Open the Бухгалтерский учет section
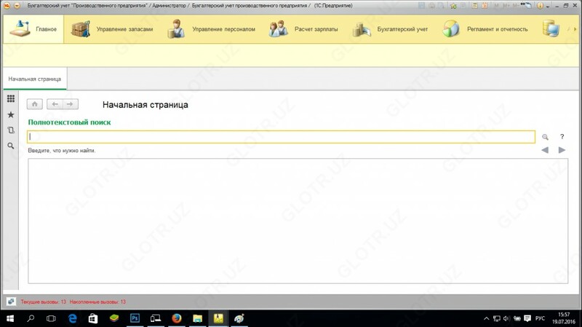 coord(390,29)
